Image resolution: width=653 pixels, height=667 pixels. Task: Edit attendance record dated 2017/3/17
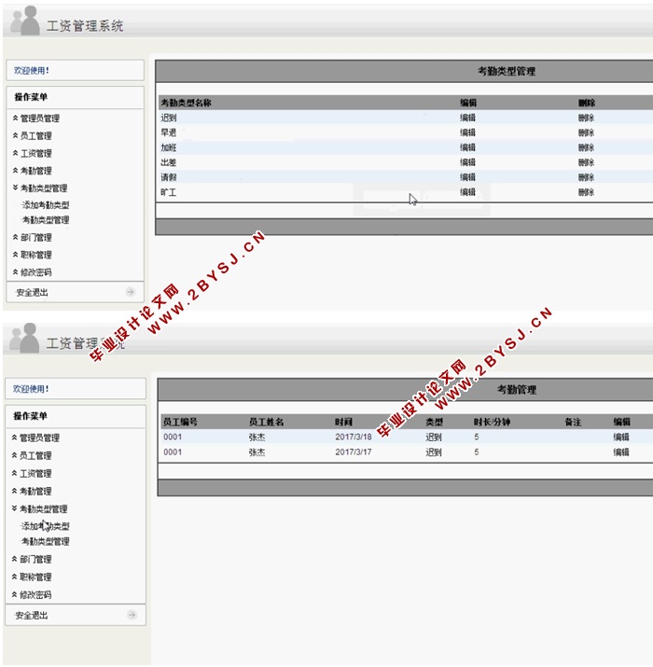621,452
